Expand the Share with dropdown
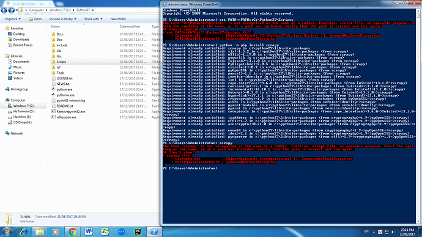Viewport: 422px width, 237px height. click(93, 19)
